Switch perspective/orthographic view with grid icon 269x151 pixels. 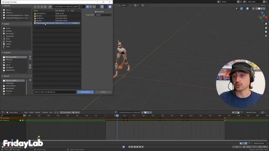point(266,36)
